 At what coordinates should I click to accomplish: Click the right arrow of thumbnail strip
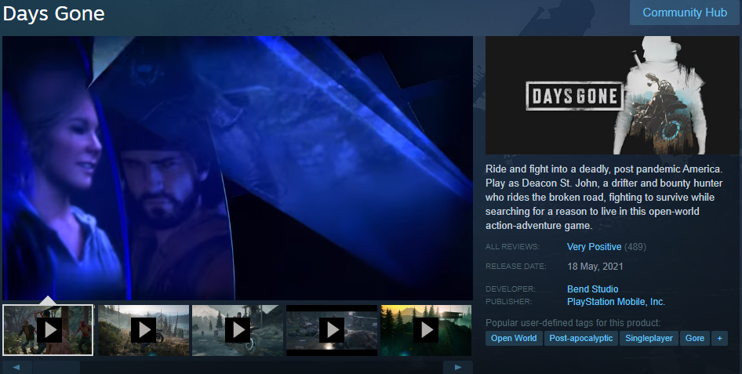click(x=457, y=368)
